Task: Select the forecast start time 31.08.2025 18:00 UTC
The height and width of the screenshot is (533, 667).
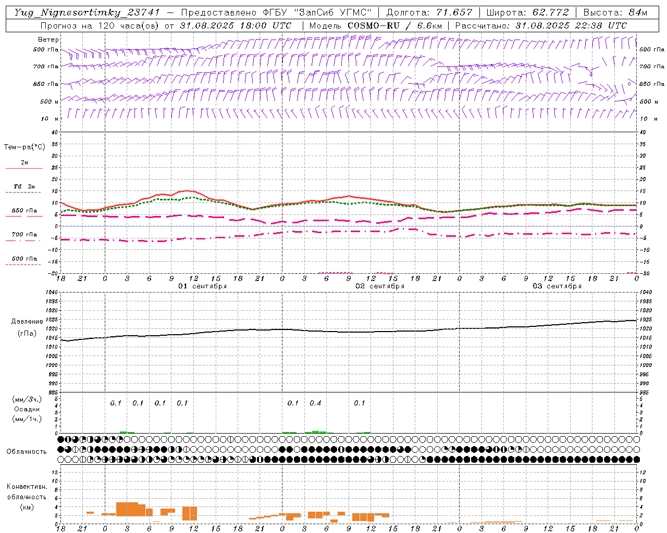Action: click(236, 26)
